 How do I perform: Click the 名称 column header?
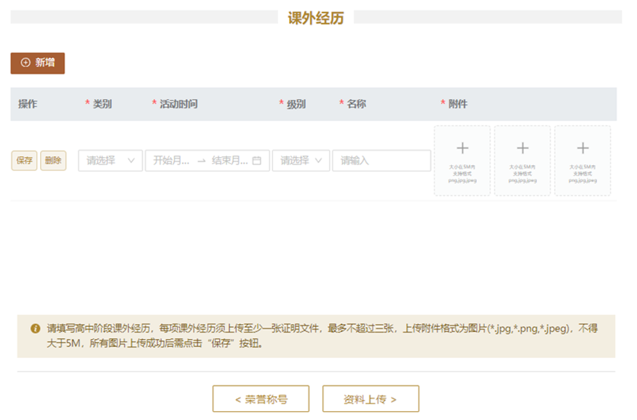tap(356, 104)
